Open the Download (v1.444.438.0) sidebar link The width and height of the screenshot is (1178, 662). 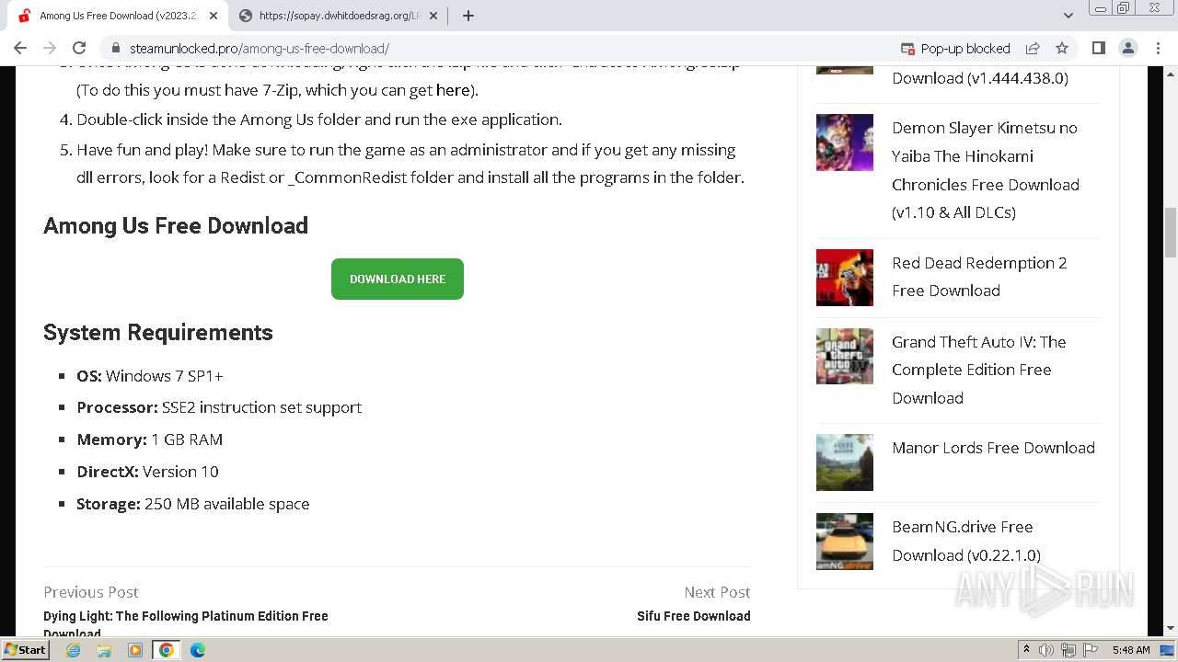[980, 78]
